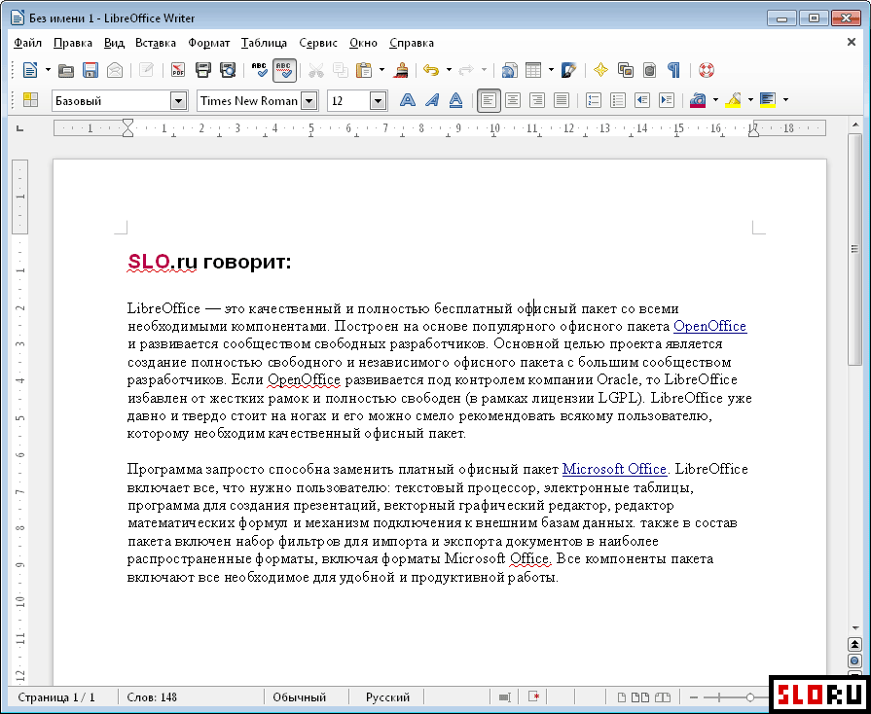Open data sources cylinder icon
871x714 pixels.
click(x=649, y=70)
